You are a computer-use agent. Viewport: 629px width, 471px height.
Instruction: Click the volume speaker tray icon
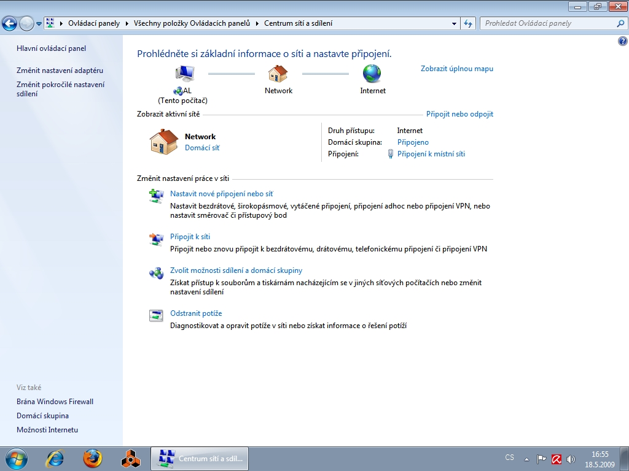pyautogui.click(x=571, y=459)
